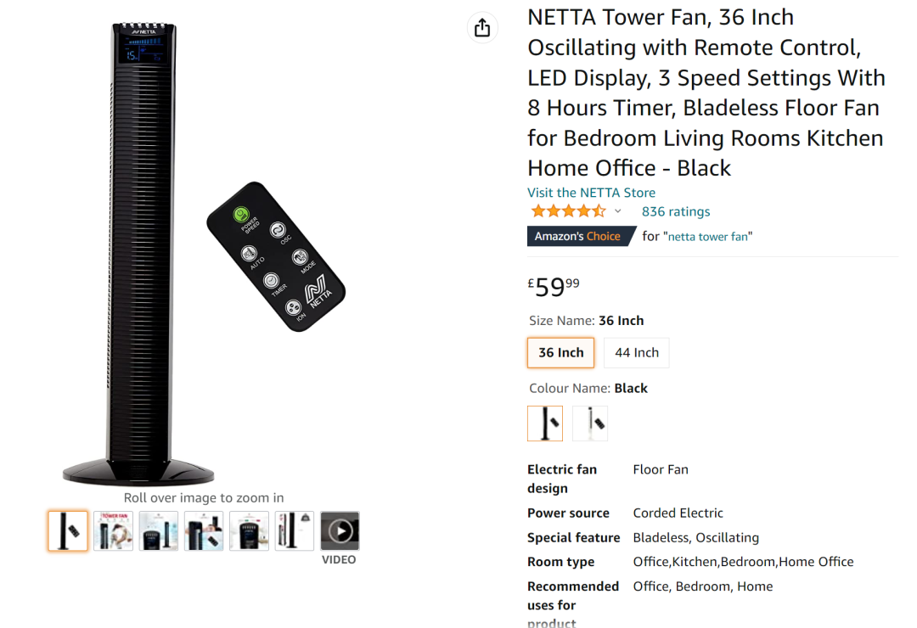This screenshot has height=628, width=917.
Task: Open the star rating breakdown chevron
Action: [x=617, y=211]
